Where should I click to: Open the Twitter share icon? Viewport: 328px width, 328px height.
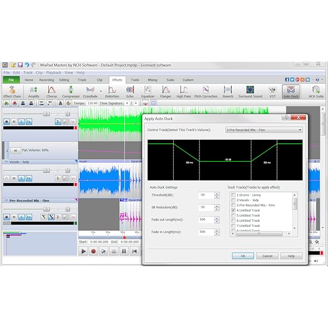click(x=292, y=80)
